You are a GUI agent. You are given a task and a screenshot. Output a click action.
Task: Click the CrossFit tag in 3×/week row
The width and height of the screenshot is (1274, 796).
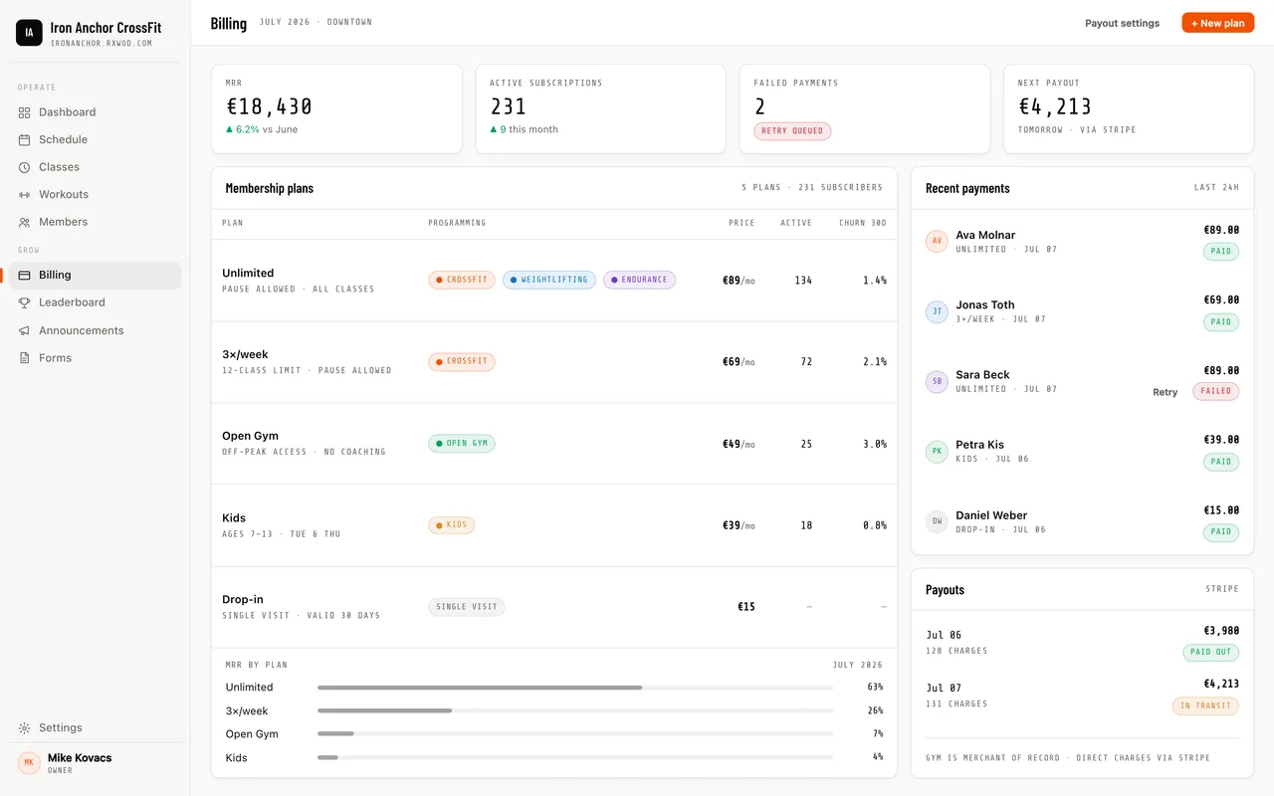click(462, 362)
